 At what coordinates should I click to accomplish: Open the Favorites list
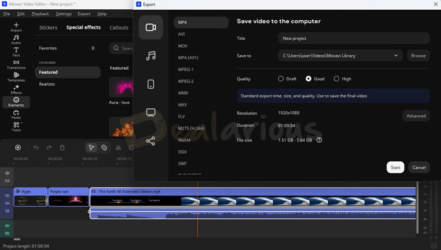pos(67,48)
